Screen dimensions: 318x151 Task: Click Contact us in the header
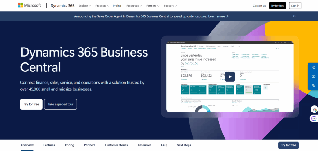(259, 6)
